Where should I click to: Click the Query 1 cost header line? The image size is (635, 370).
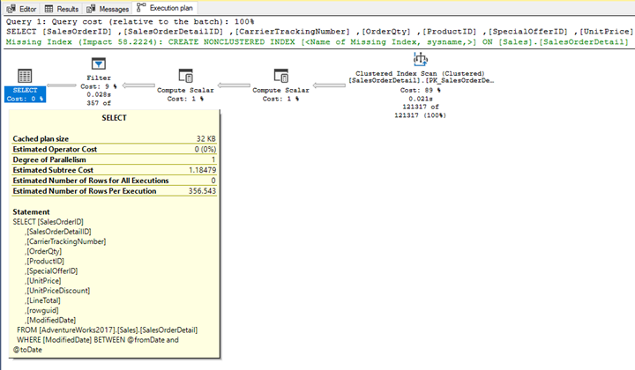pos(130,22)
